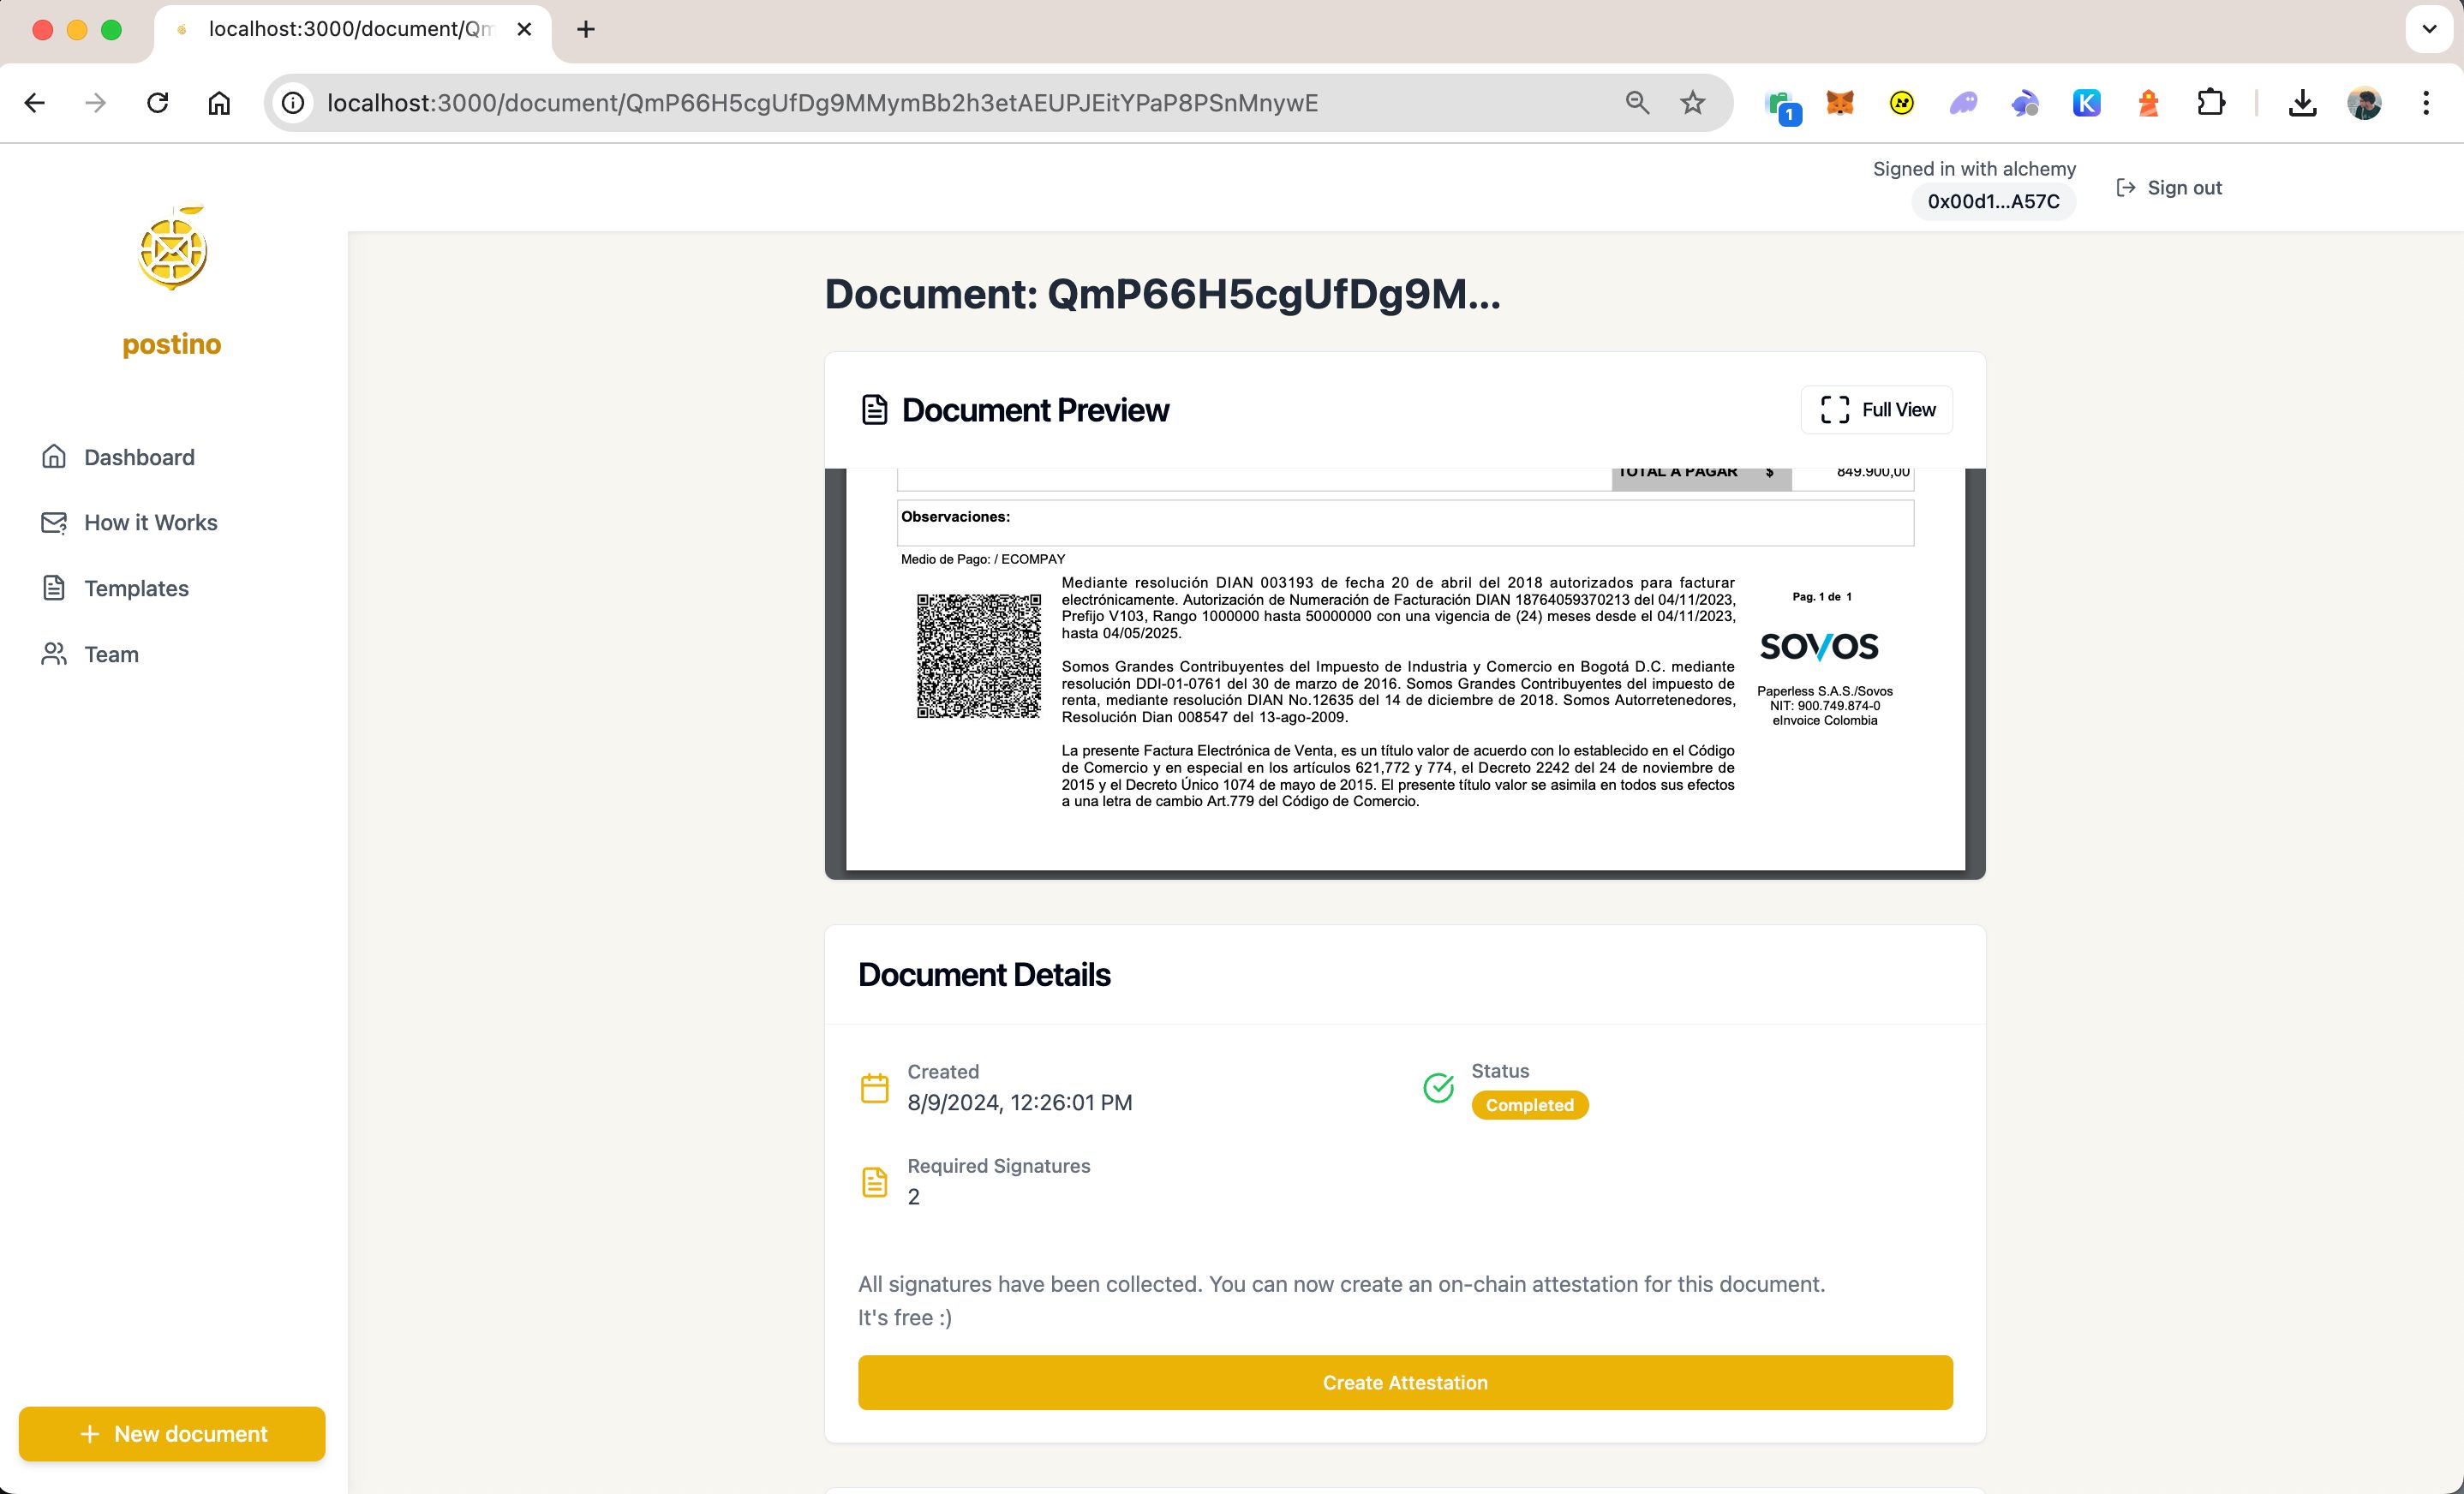Open the orange figure extension icon
2464x1494 pixels.
[x=2148, y=103]
